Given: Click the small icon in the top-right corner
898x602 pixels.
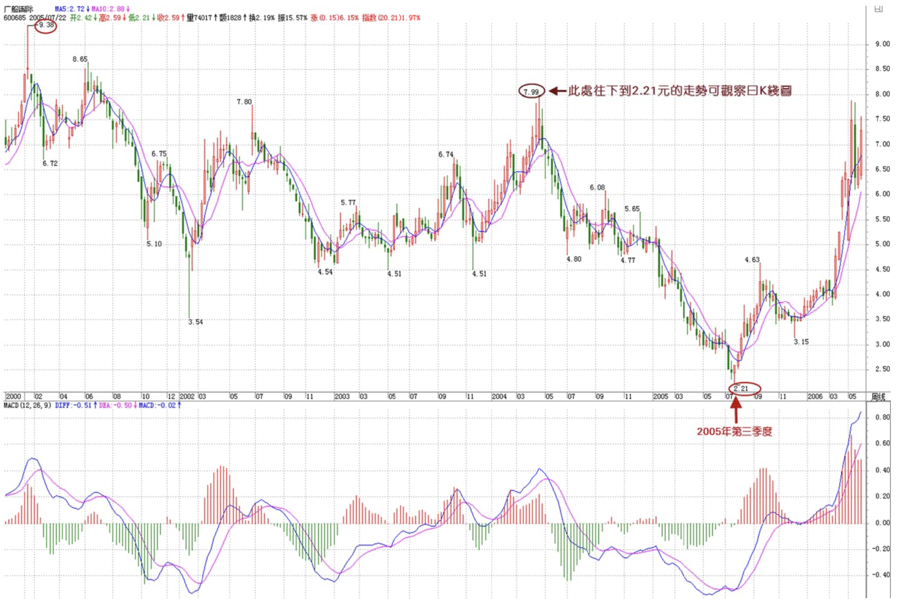Looking at the screenshot, I should point(878,9).
